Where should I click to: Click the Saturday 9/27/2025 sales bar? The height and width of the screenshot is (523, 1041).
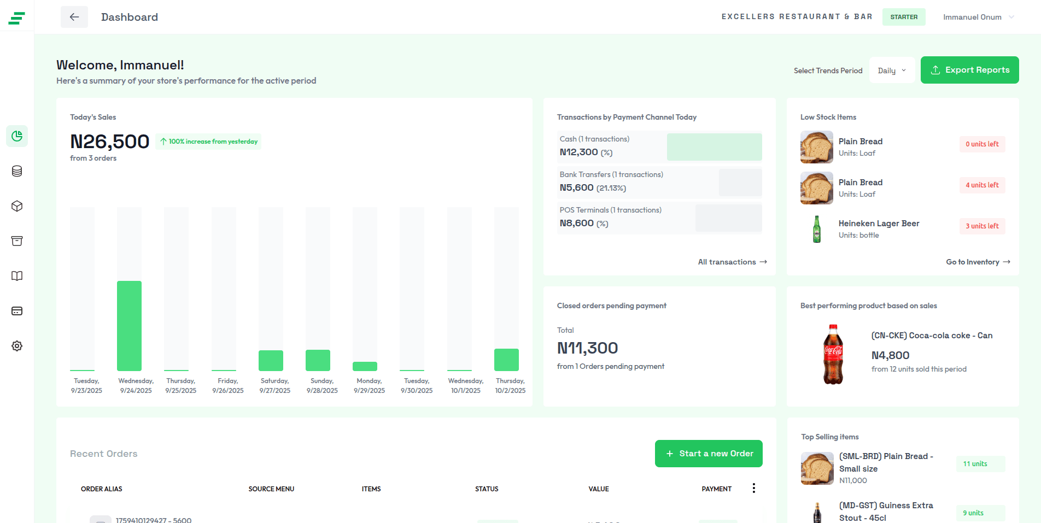click(271, 361)
